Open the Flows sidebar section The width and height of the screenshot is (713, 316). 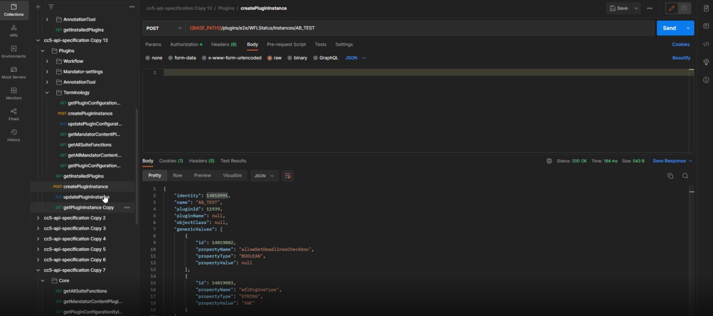(x=14, y=115)
